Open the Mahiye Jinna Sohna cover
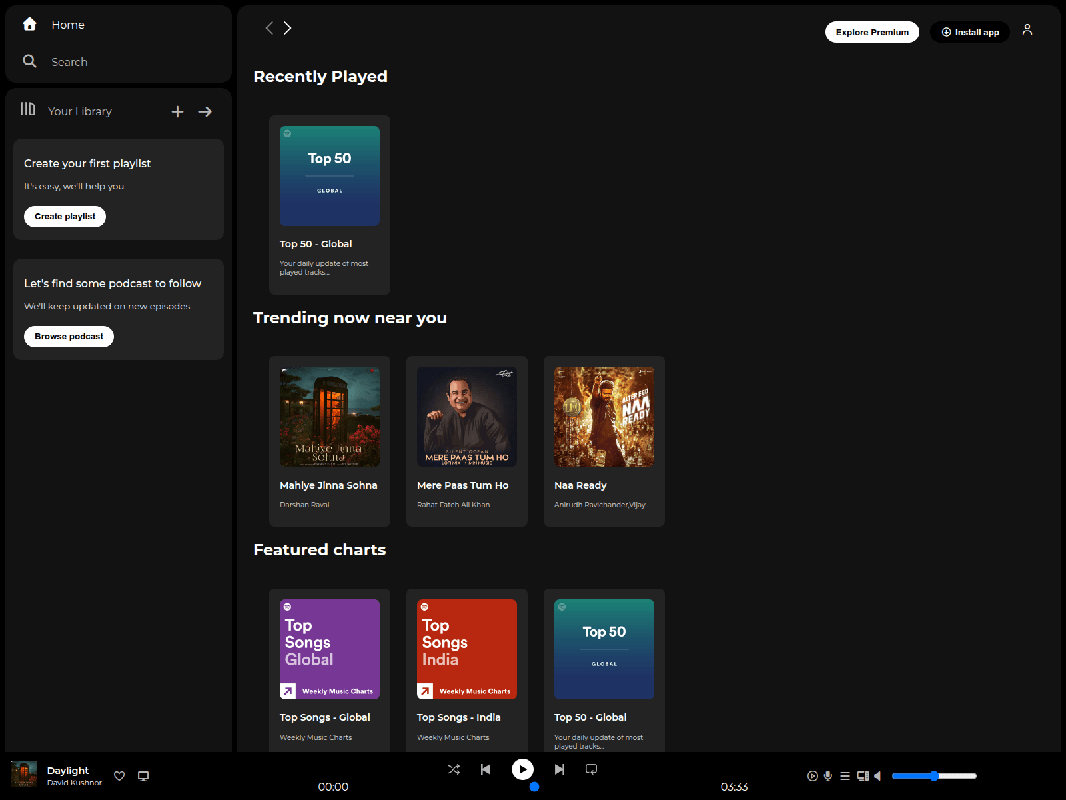 [x=330, y=417]
